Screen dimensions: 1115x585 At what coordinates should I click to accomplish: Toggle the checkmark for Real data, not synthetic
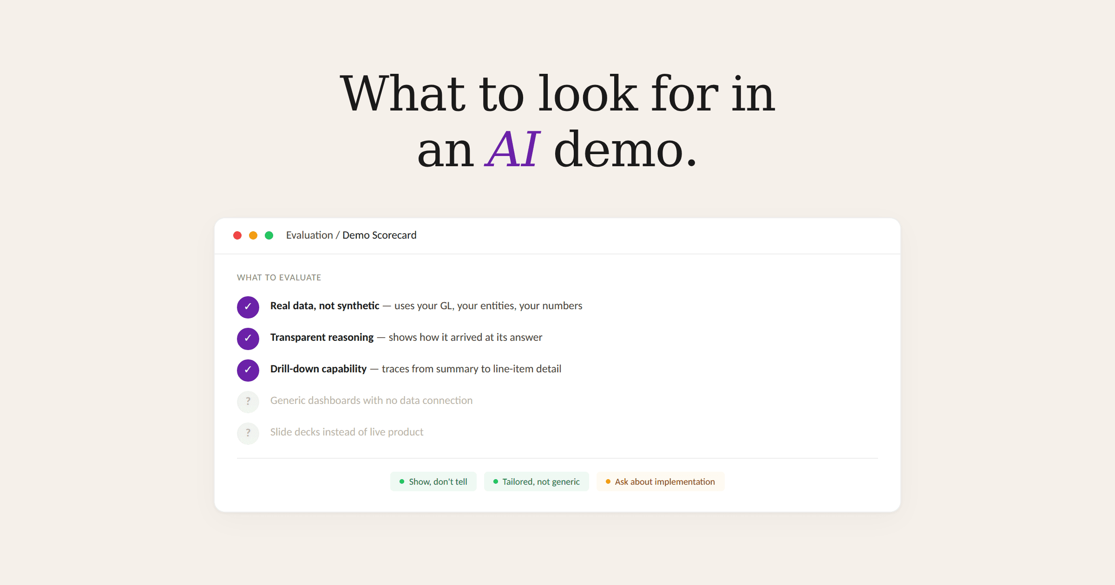tap(248, 307)
